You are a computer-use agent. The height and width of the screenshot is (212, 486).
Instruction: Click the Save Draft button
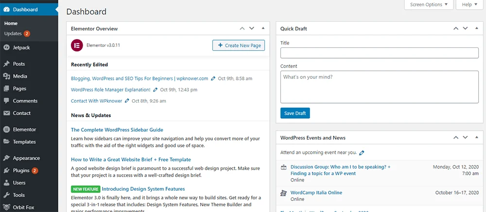(x=295, y=113)
